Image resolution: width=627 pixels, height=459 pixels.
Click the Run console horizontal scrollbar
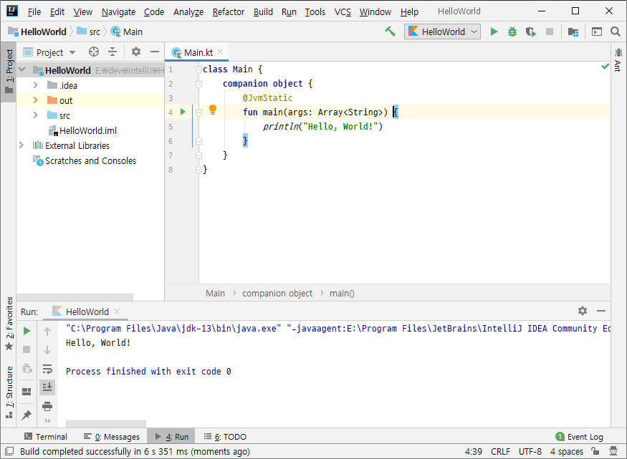[x=106, y=423]
